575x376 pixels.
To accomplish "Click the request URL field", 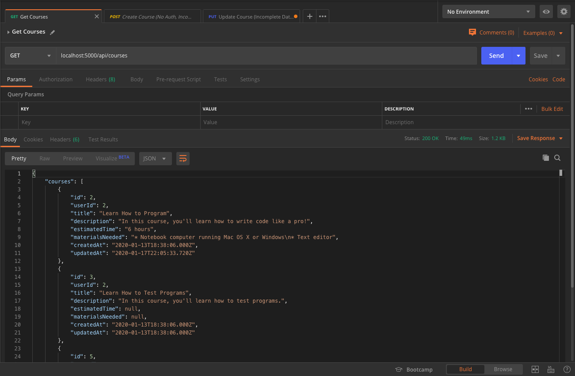I will coord(267,56).
